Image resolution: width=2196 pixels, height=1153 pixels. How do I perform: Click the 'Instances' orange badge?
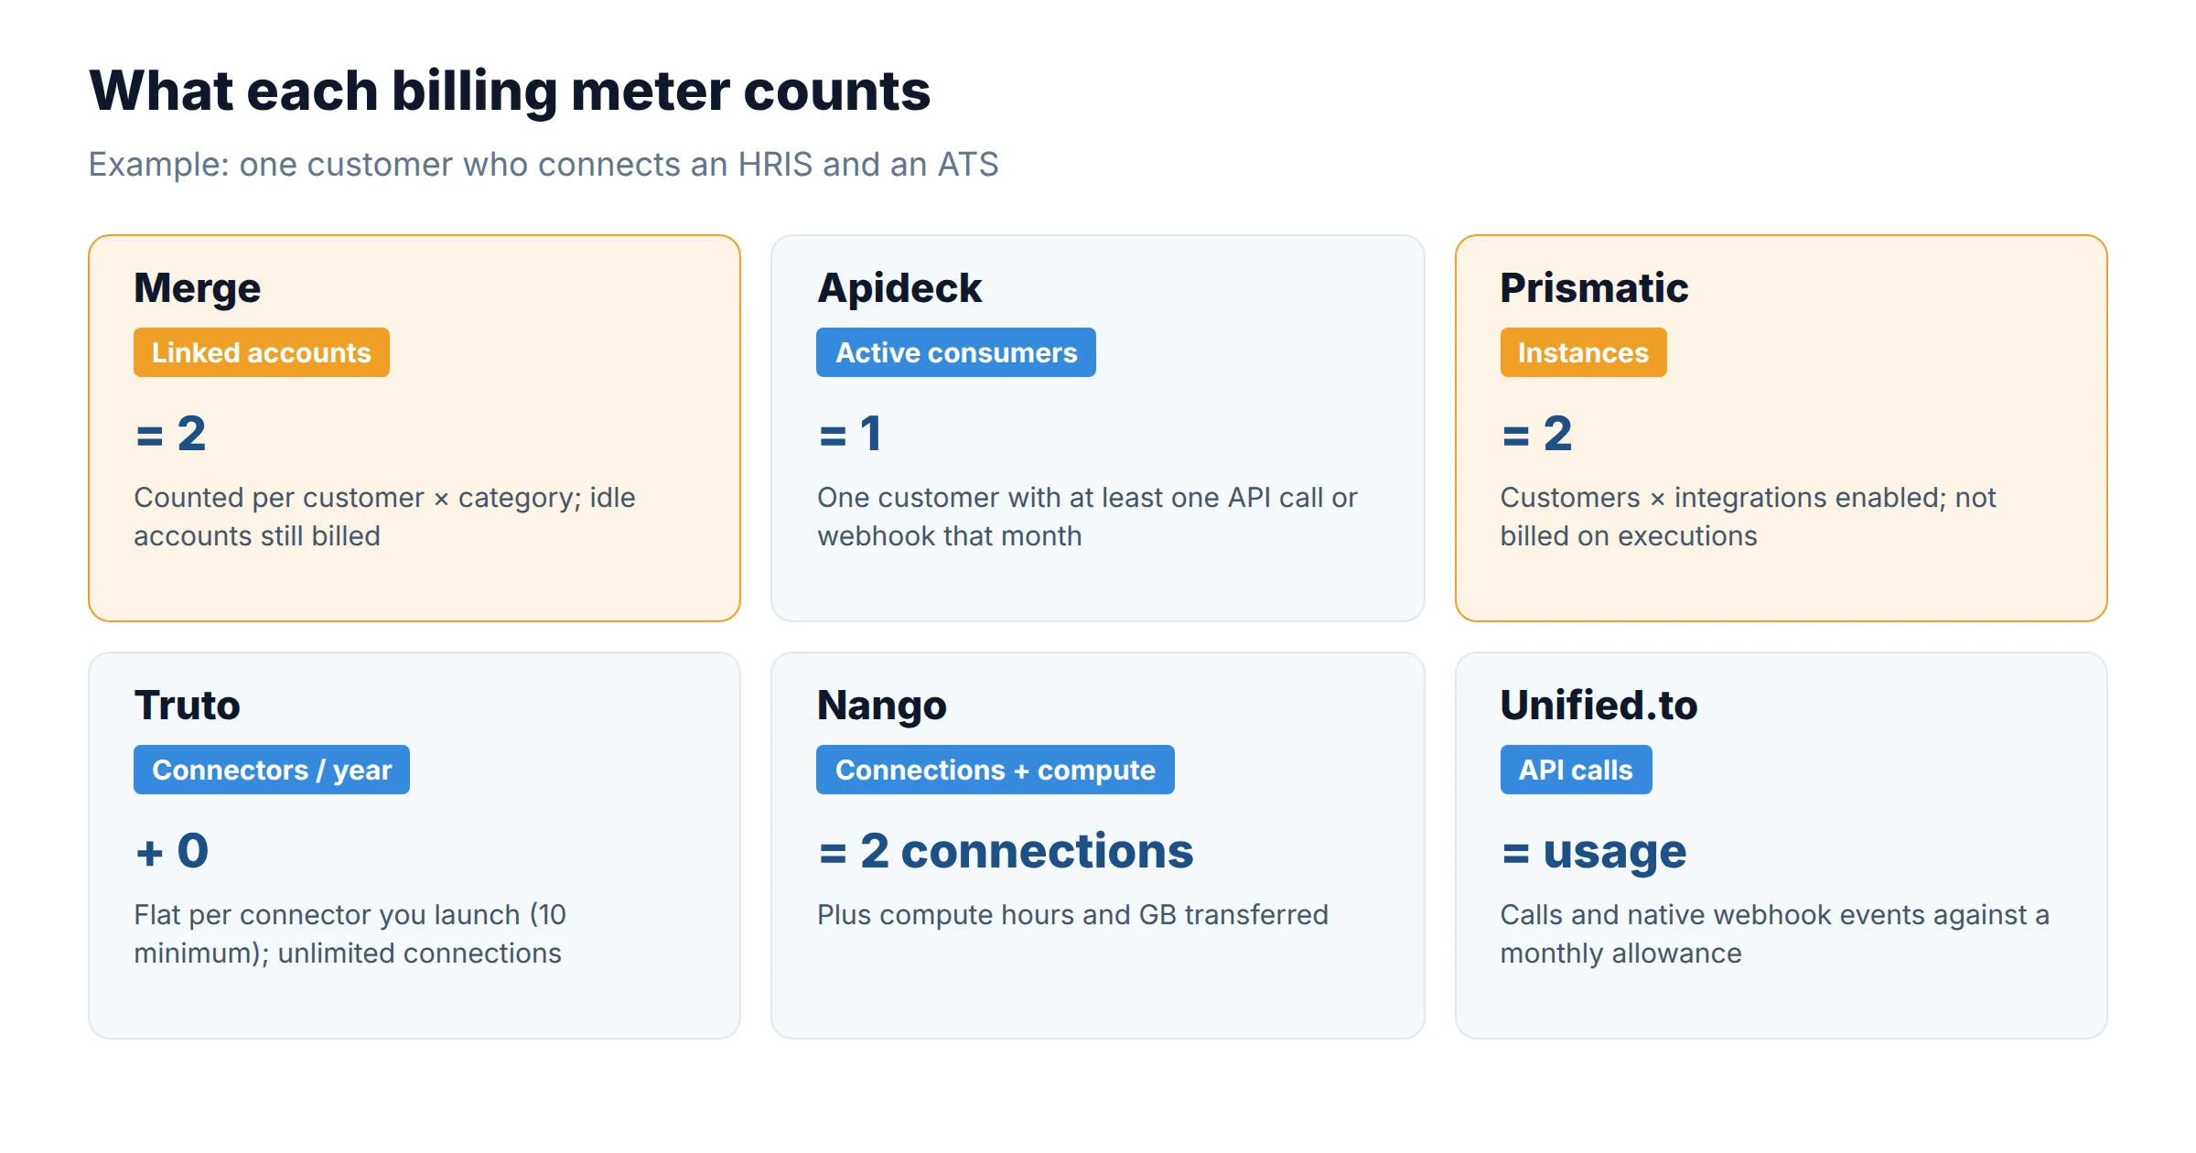click(x=1583, y=352)
